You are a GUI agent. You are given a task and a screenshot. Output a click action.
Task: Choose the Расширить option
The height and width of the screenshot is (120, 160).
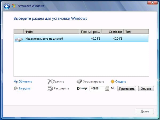61,88
